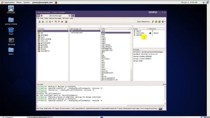
Task: Click the properties list toolbar icon
Action: [66, 22]
